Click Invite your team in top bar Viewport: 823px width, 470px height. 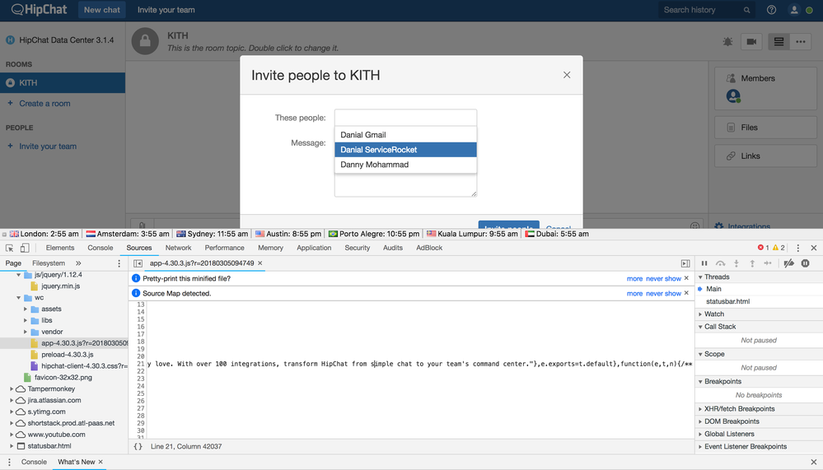(166, 10)
